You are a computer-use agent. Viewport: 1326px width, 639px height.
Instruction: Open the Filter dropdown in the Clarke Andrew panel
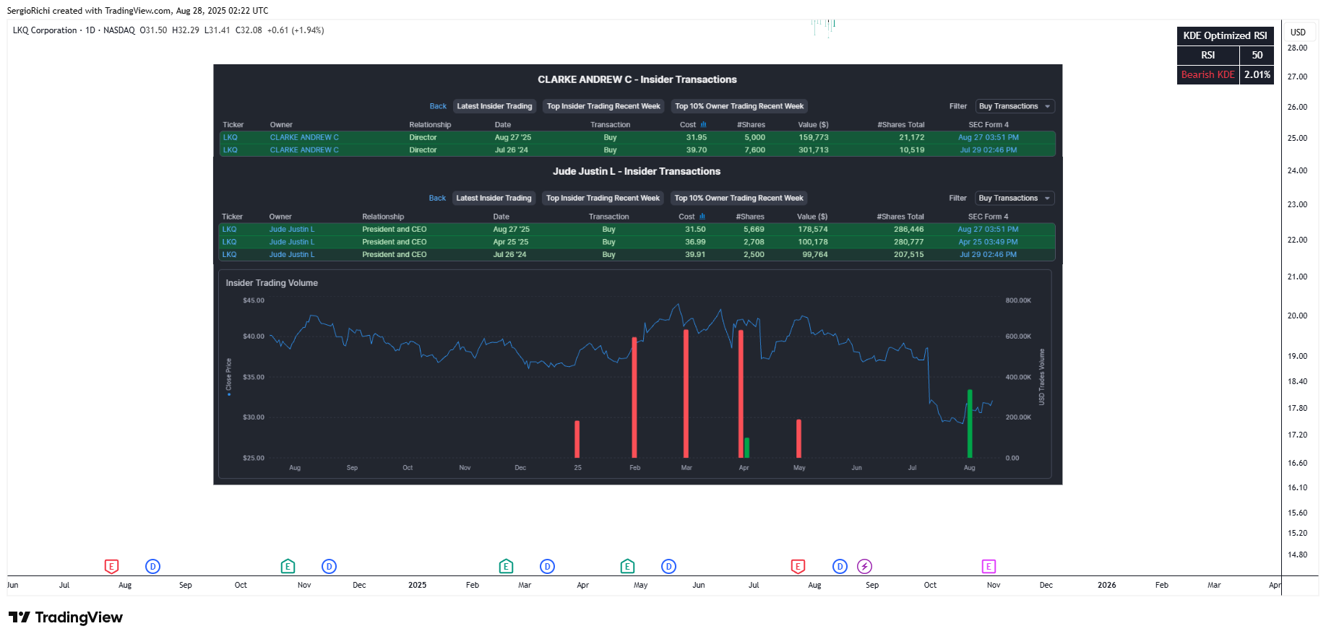pyautogui.click(x=1015, y=106)
